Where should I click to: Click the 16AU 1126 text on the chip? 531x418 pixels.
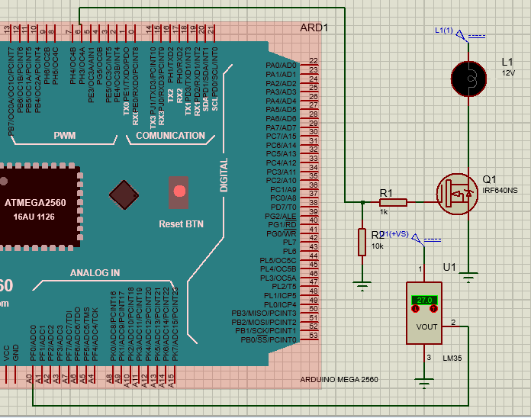click(x=34, y=217)
